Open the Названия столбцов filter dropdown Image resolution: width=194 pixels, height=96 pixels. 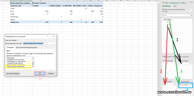[48, 3]
